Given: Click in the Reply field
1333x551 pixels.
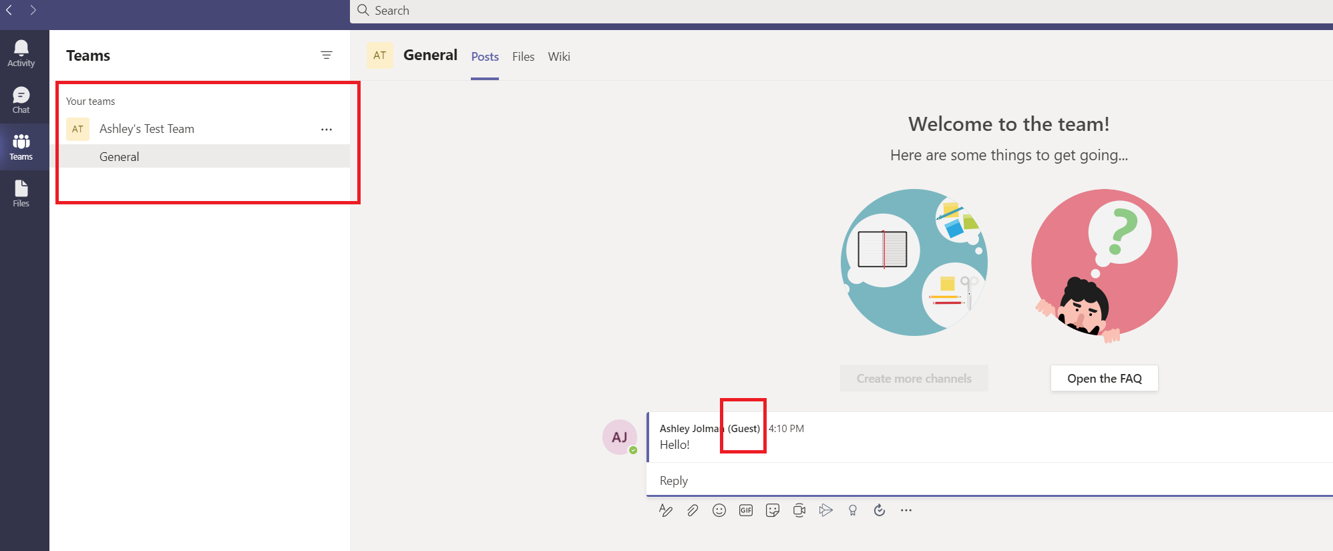Looking at the screenshot, I should pos(990,480).
